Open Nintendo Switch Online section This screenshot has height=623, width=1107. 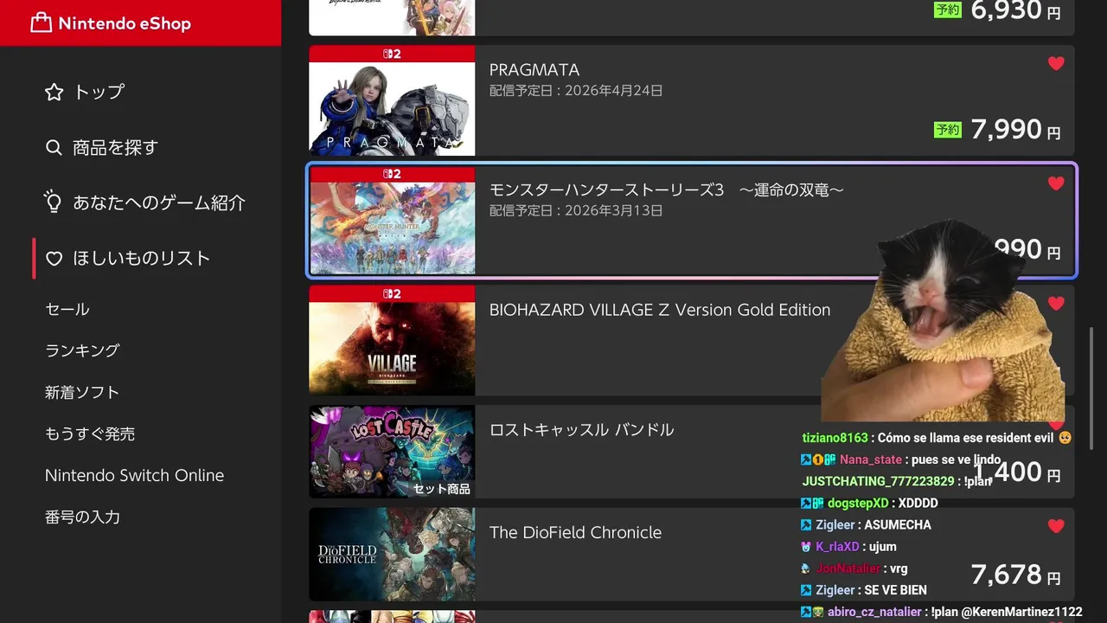[134, 475]
